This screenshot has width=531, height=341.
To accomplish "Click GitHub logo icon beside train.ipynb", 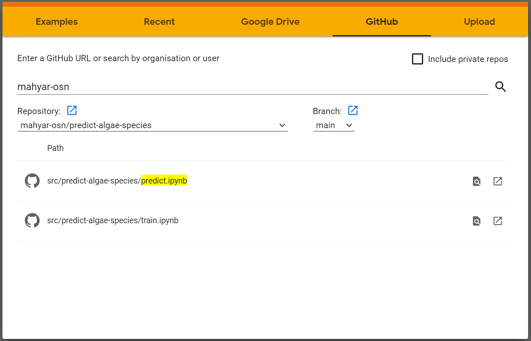I will (x=32, y=221).
